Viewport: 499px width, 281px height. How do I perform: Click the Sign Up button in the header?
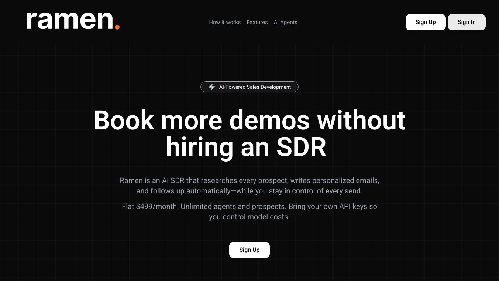coord(426,22)
